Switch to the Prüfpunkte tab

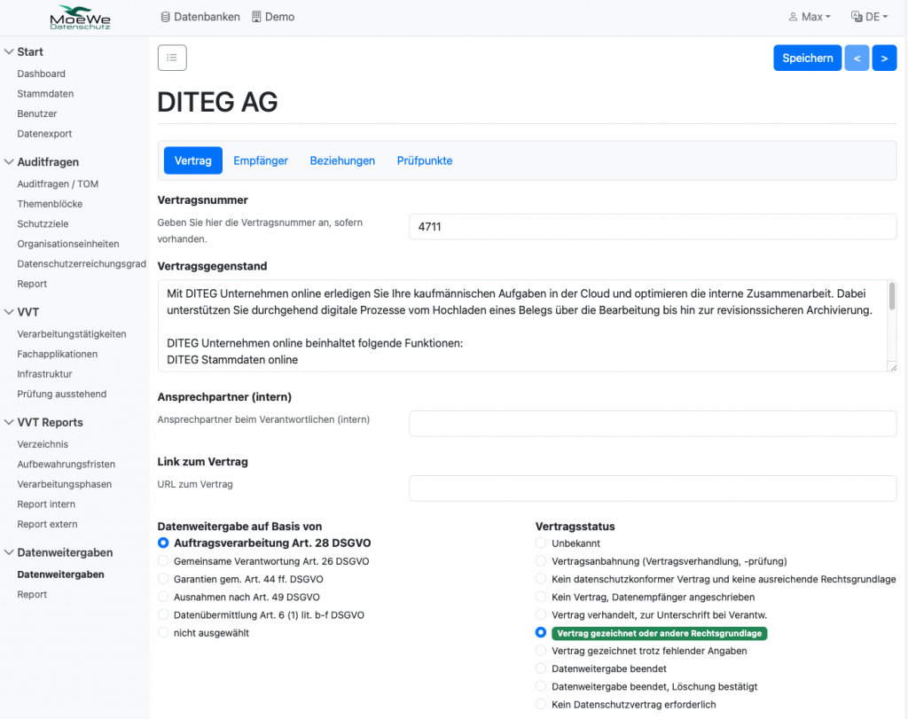(425, 160)
